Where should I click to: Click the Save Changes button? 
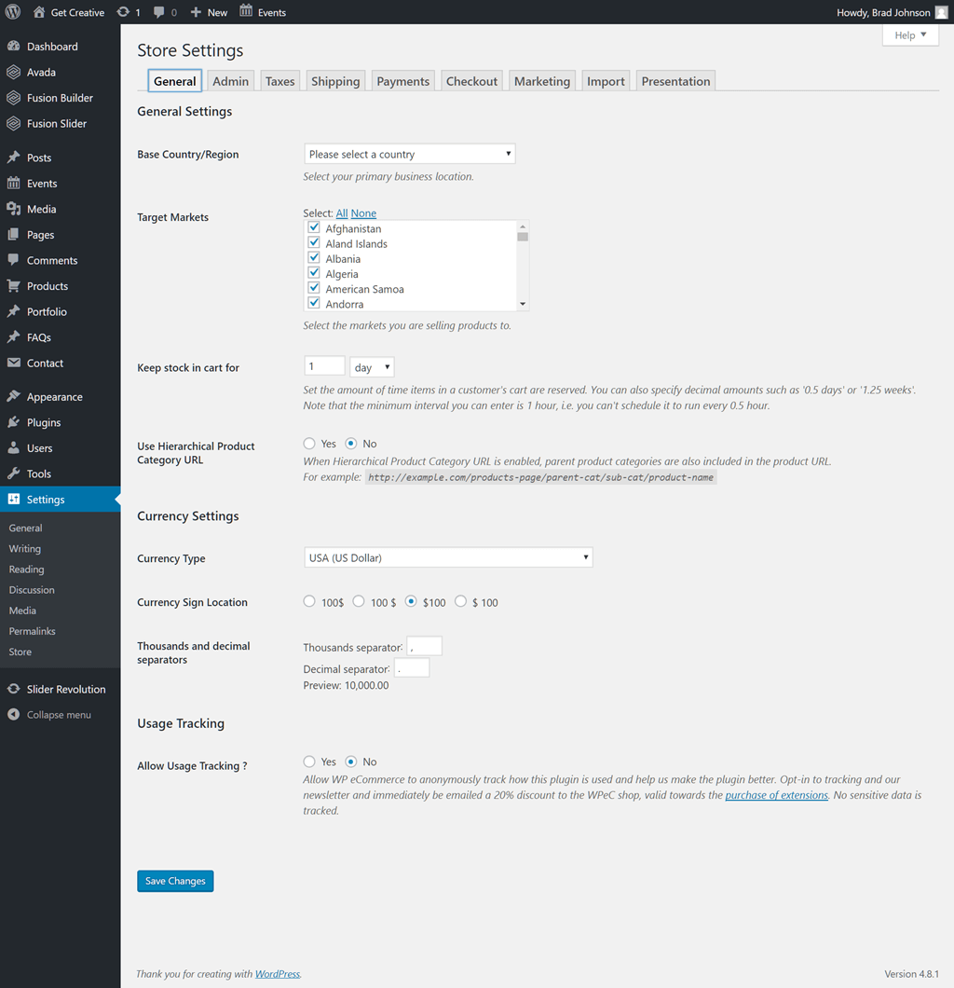pyautogui.click(x=176, y=881)
